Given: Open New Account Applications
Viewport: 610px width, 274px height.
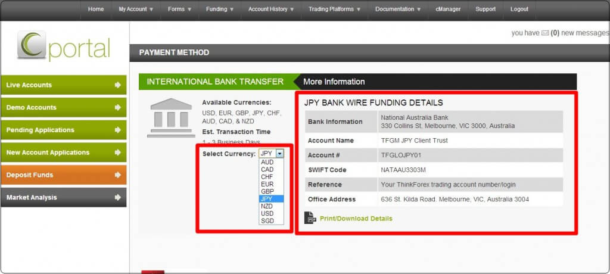Looking at the screenshot, I should 64,152.
